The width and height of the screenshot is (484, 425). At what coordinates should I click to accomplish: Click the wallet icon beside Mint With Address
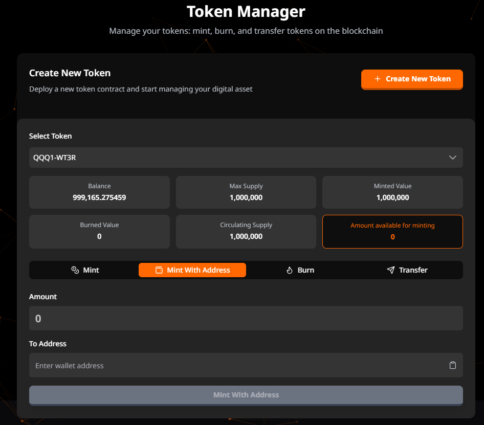coord(159,270)
